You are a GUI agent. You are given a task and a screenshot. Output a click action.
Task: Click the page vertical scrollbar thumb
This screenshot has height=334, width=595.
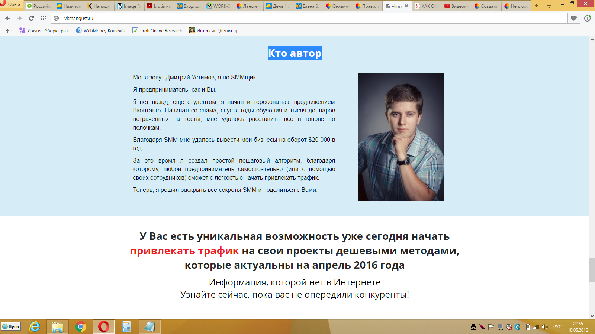pyautogui.click(x=592, y=269)
